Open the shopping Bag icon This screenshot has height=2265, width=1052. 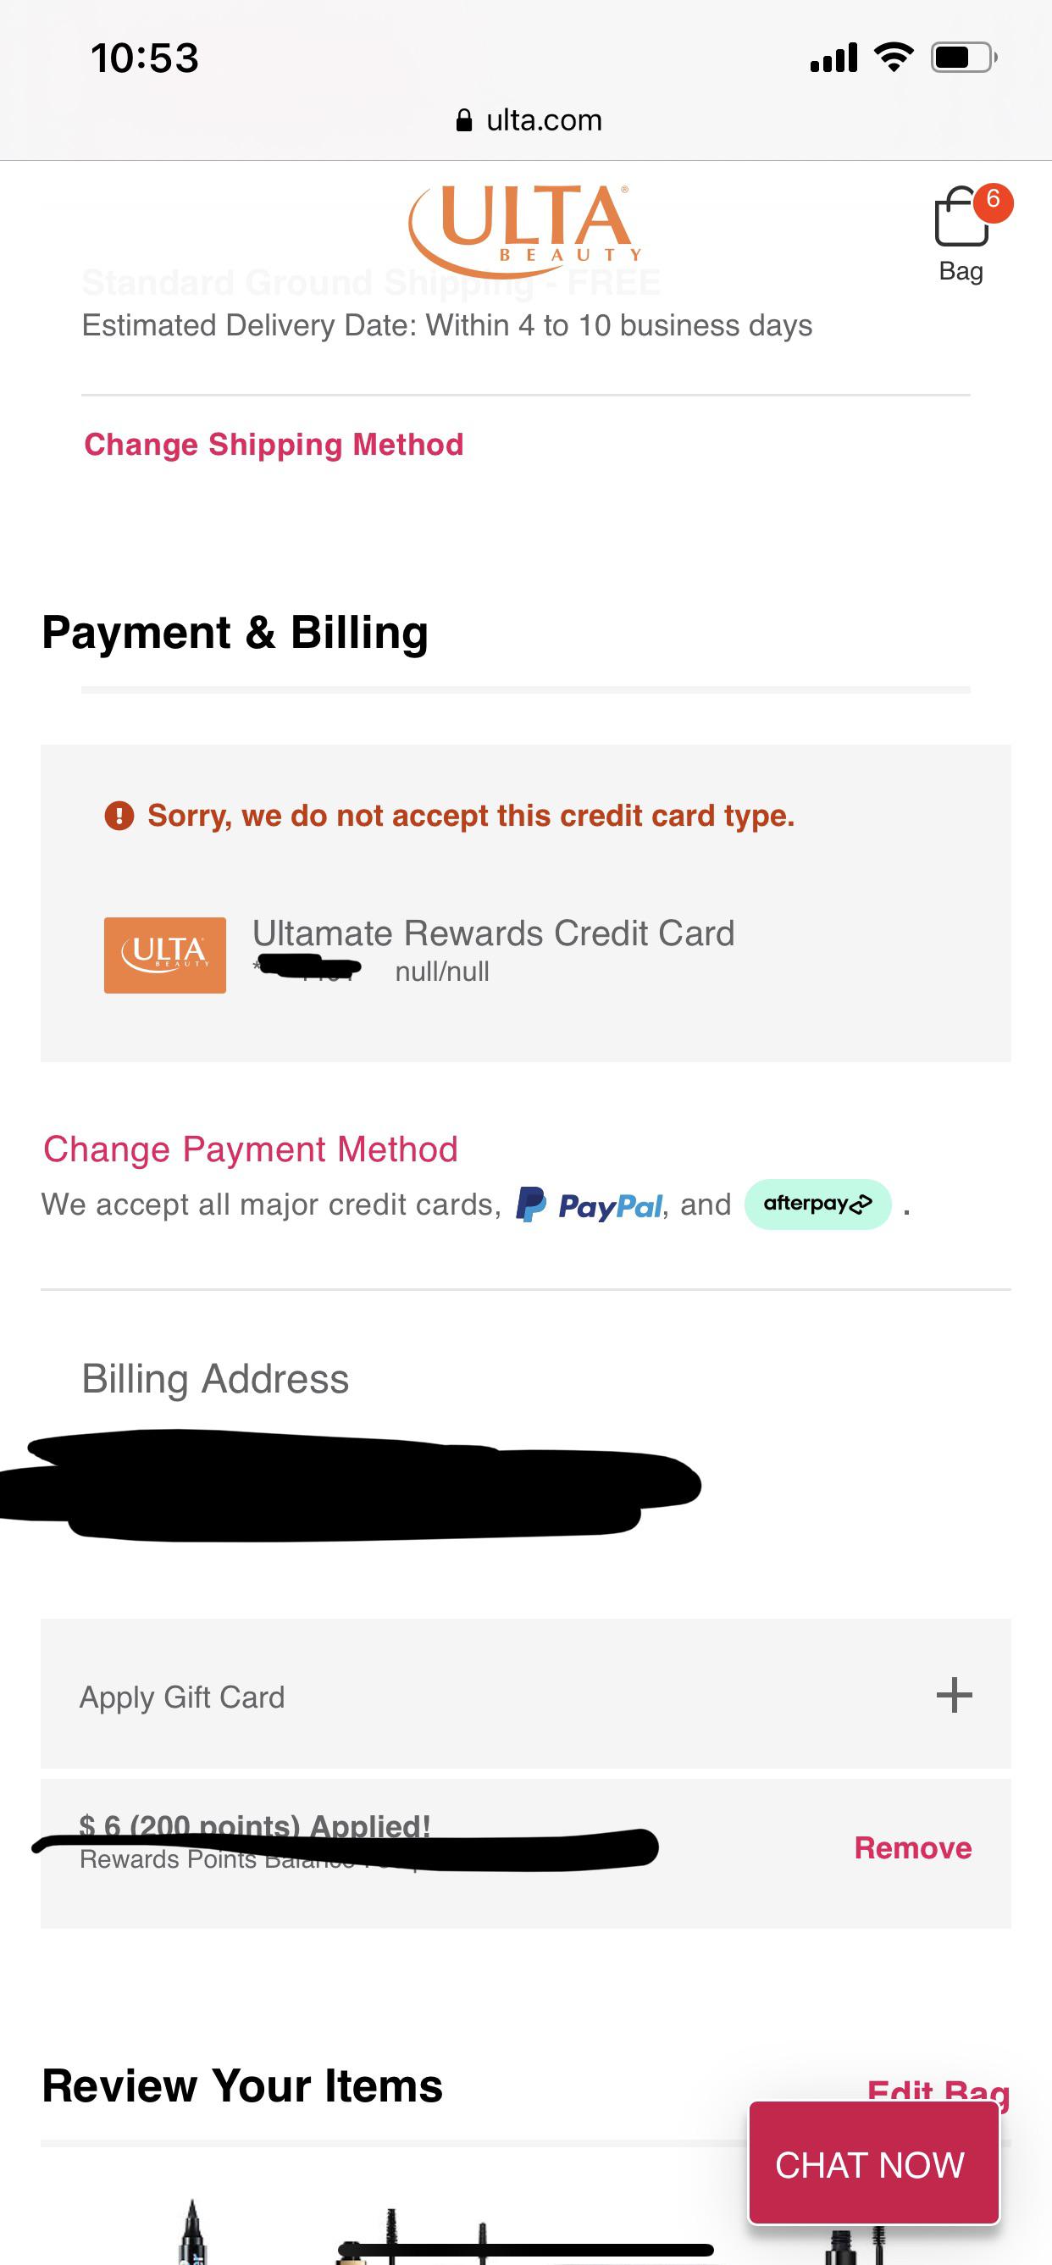(x=961, y=222)
